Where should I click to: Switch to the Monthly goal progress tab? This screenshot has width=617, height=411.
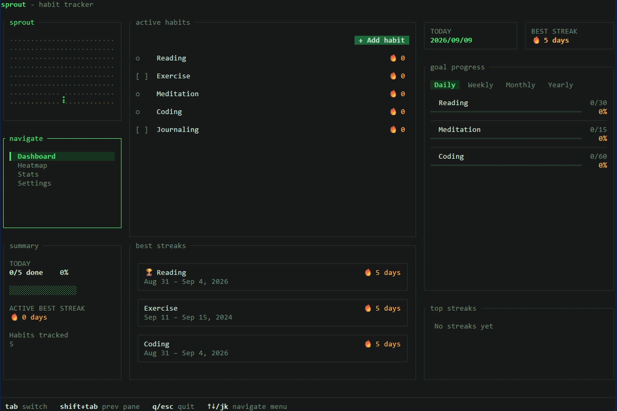520,85
